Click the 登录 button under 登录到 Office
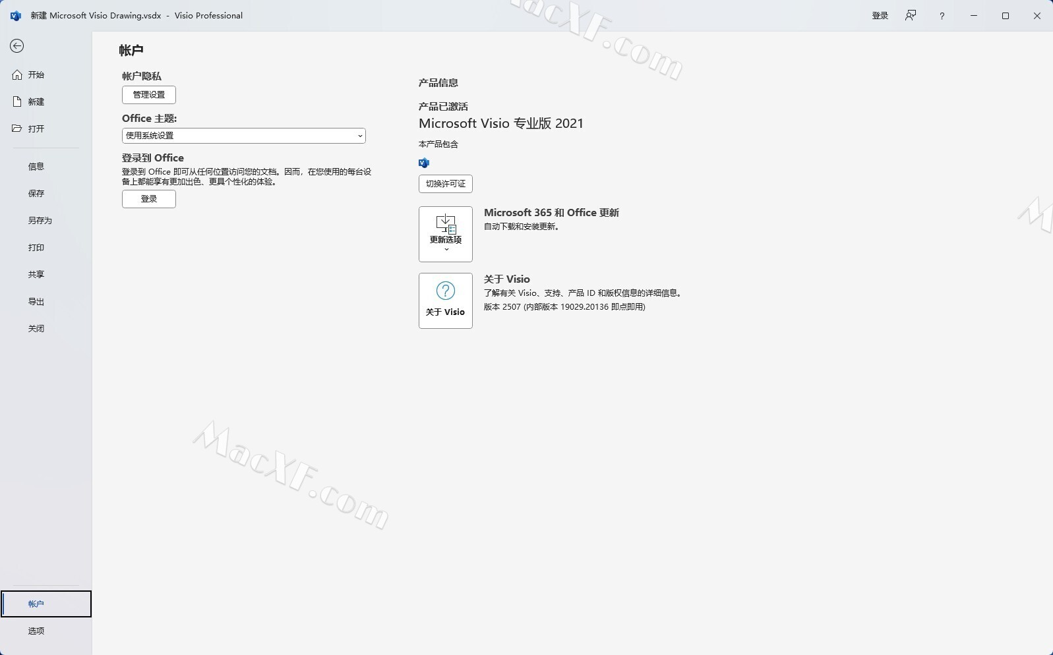 point(149,199)
